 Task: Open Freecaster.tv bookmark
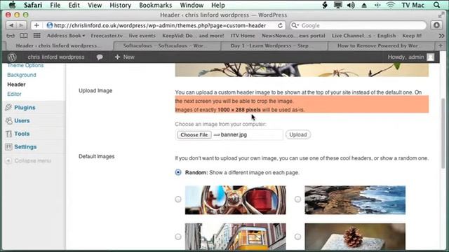[107, 36]
